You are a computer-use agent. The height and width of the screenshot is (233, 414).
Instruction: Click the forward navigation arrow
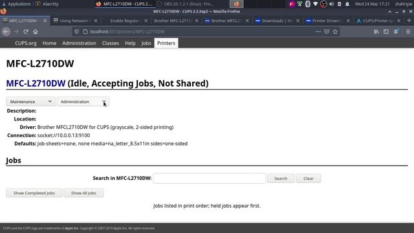click(x=16, y=32)
